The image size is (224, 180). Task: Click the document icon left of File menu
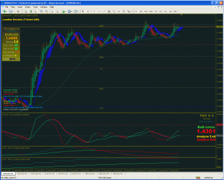click(3, 7)
